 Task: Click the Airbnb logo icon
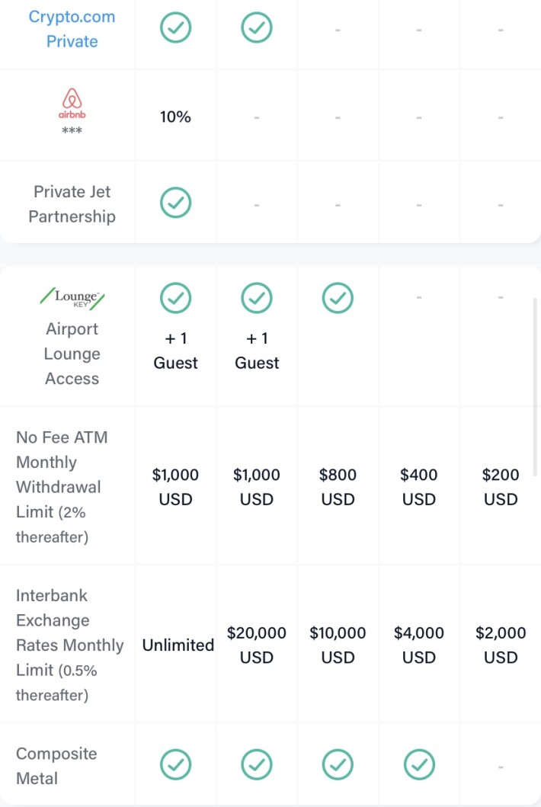[x=72, y=104]
